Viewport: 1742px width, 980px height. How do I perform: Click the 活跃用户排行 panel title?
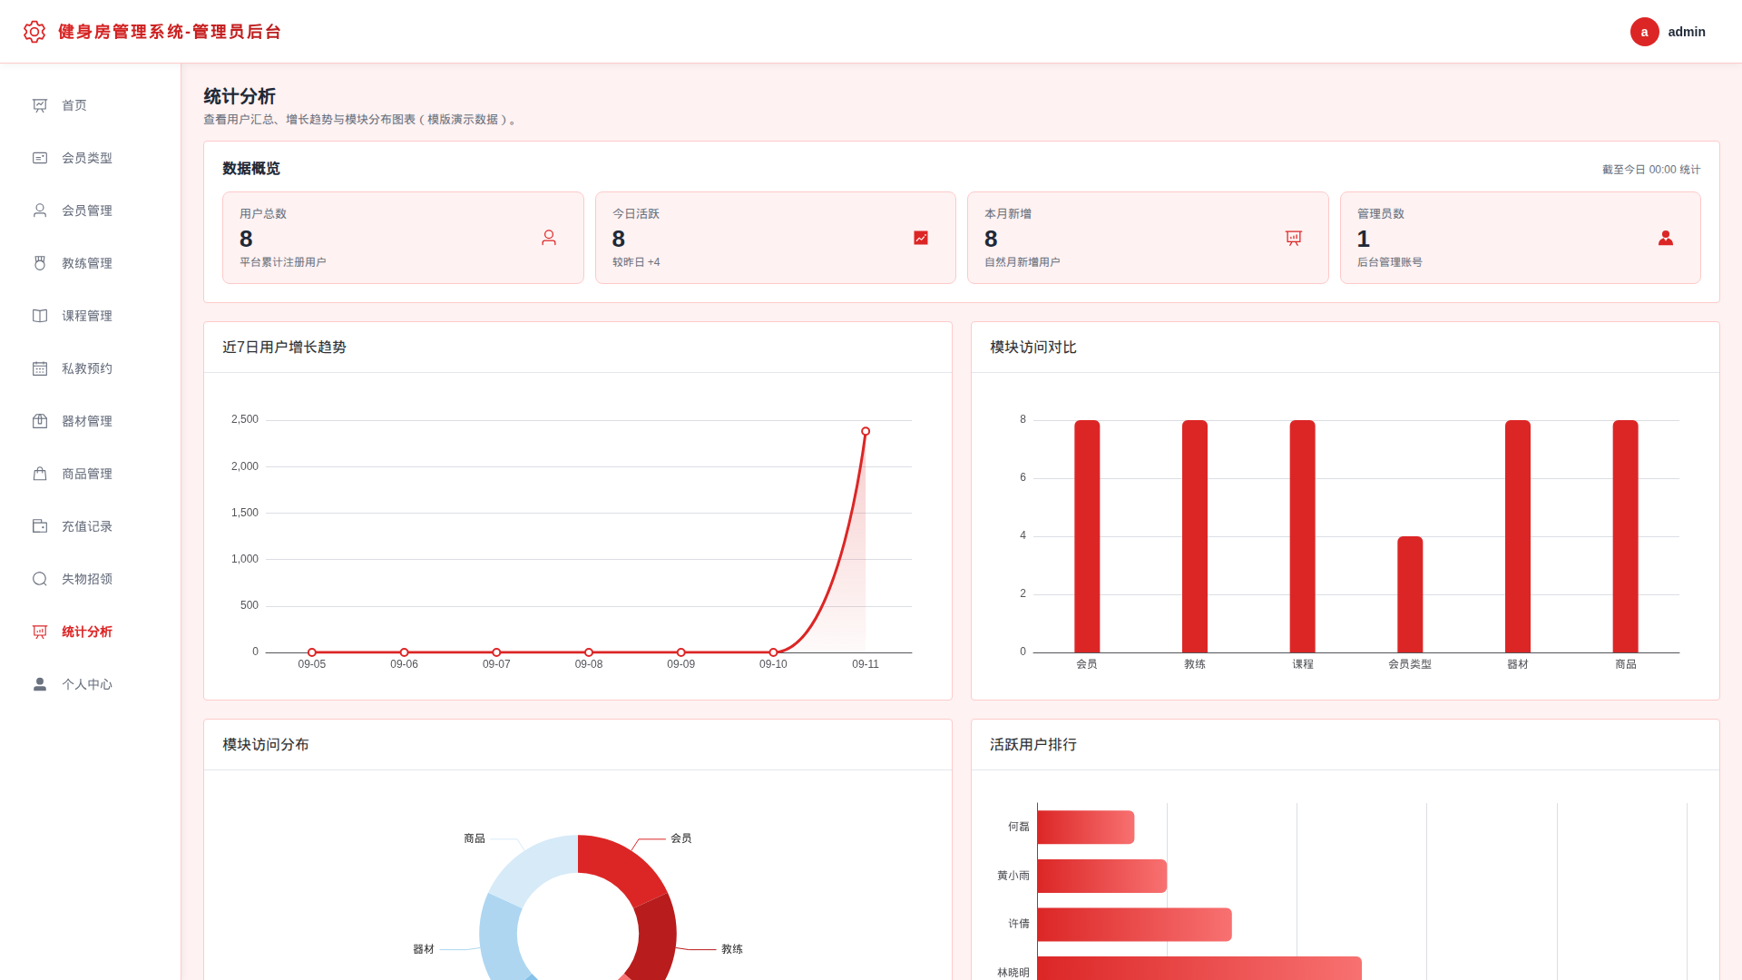(1033, 745)
